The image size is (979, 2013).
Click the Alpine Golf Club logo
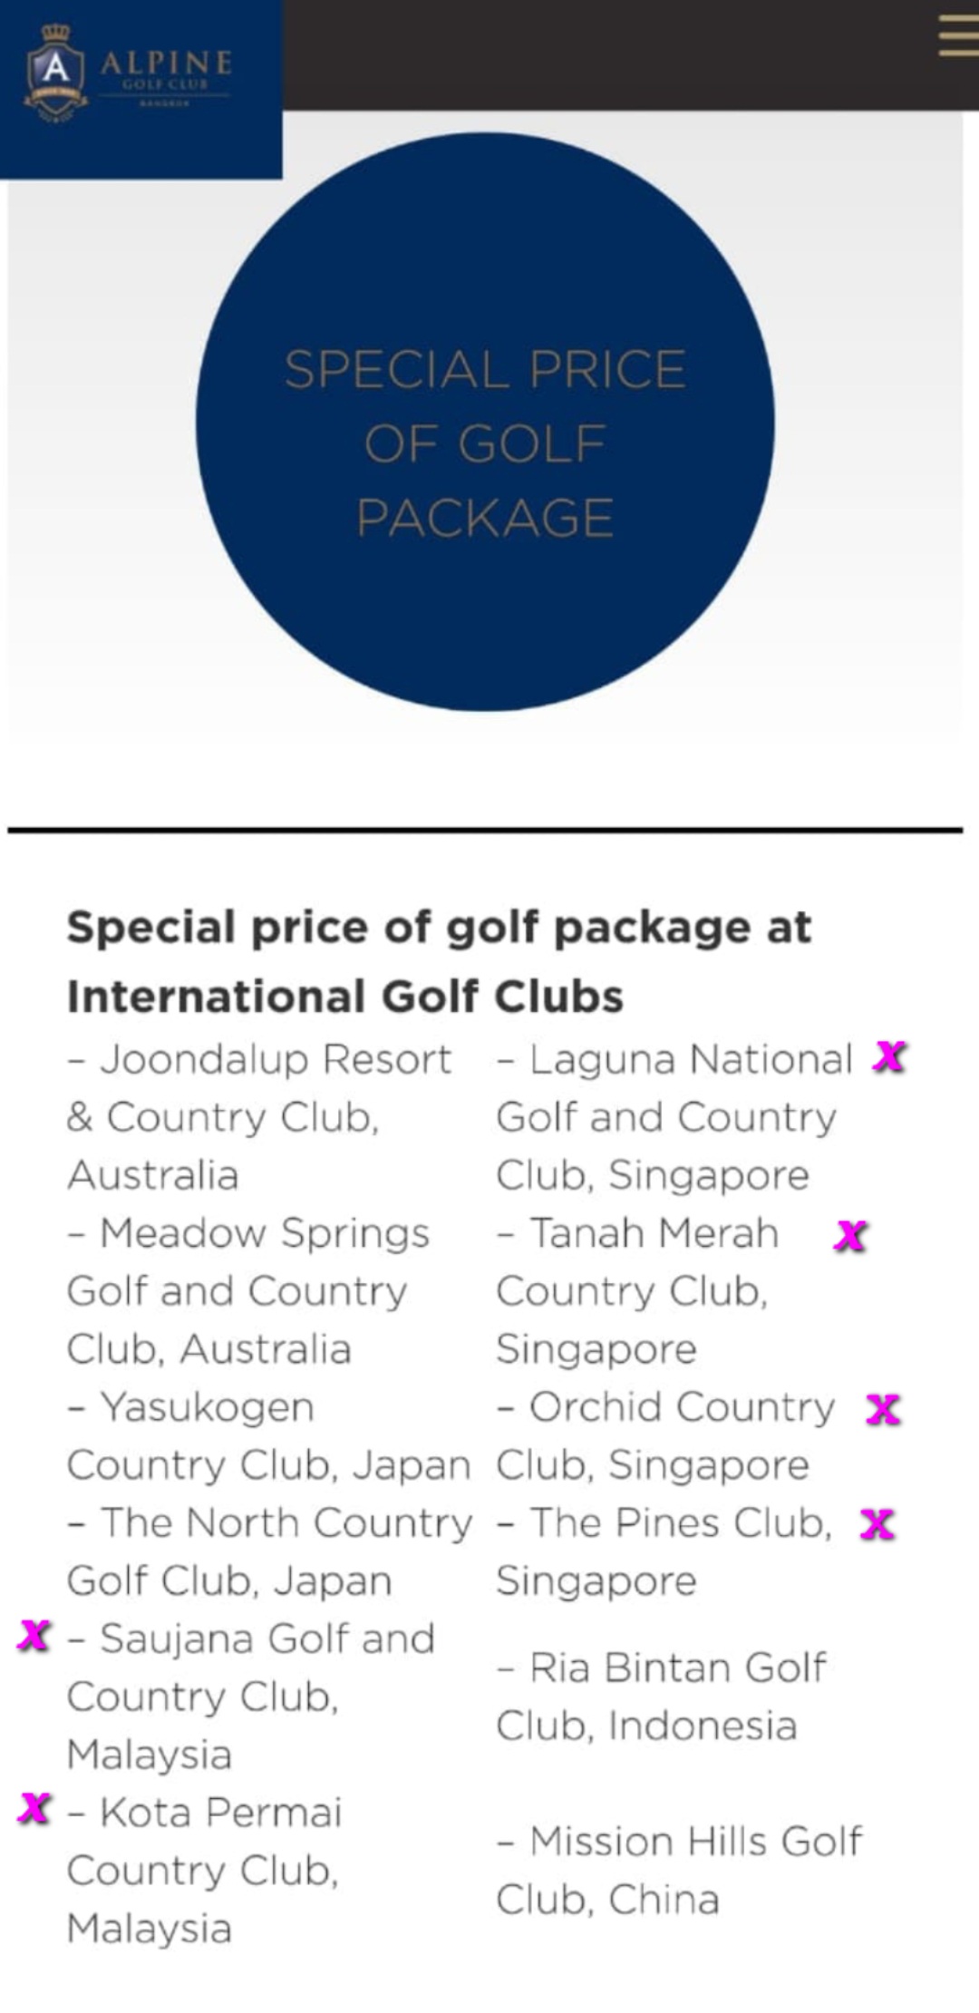coord(129,74)
